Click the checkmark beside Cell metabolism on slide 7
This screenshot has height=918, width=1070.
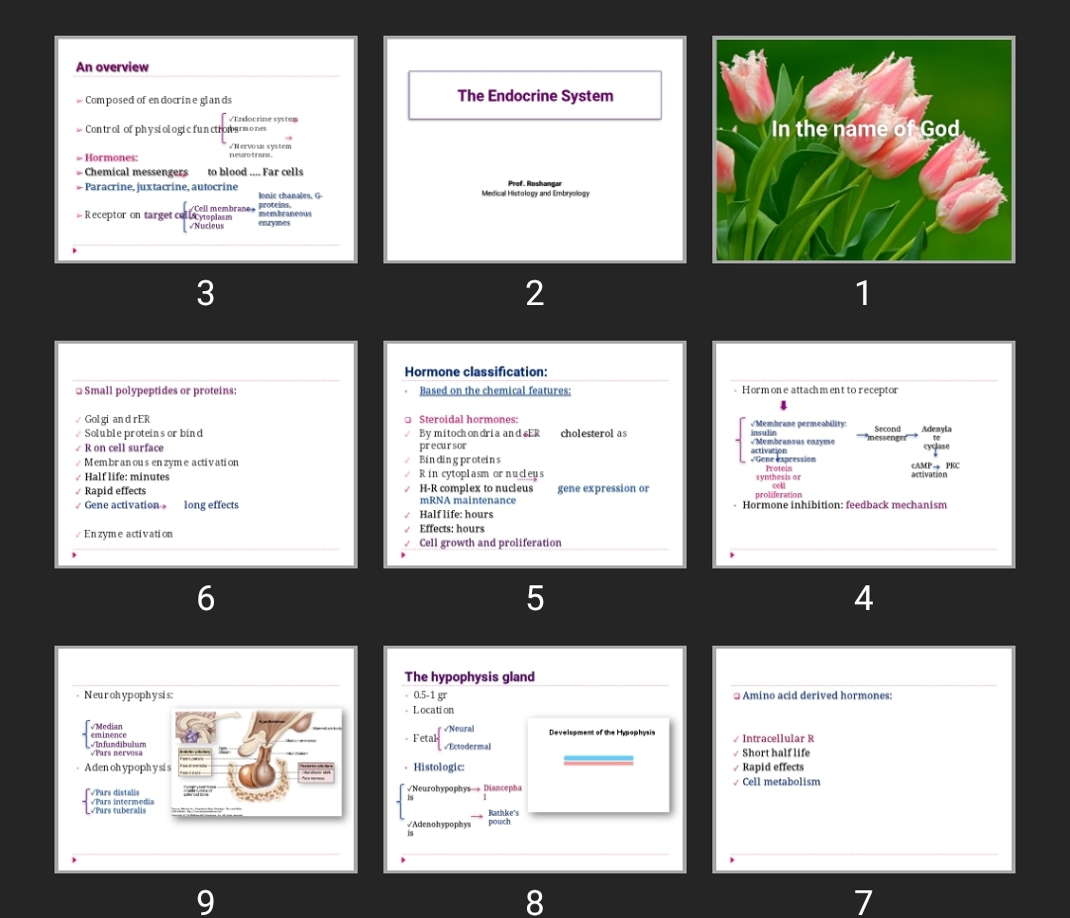pyautogui.click(x=738, y=781)
